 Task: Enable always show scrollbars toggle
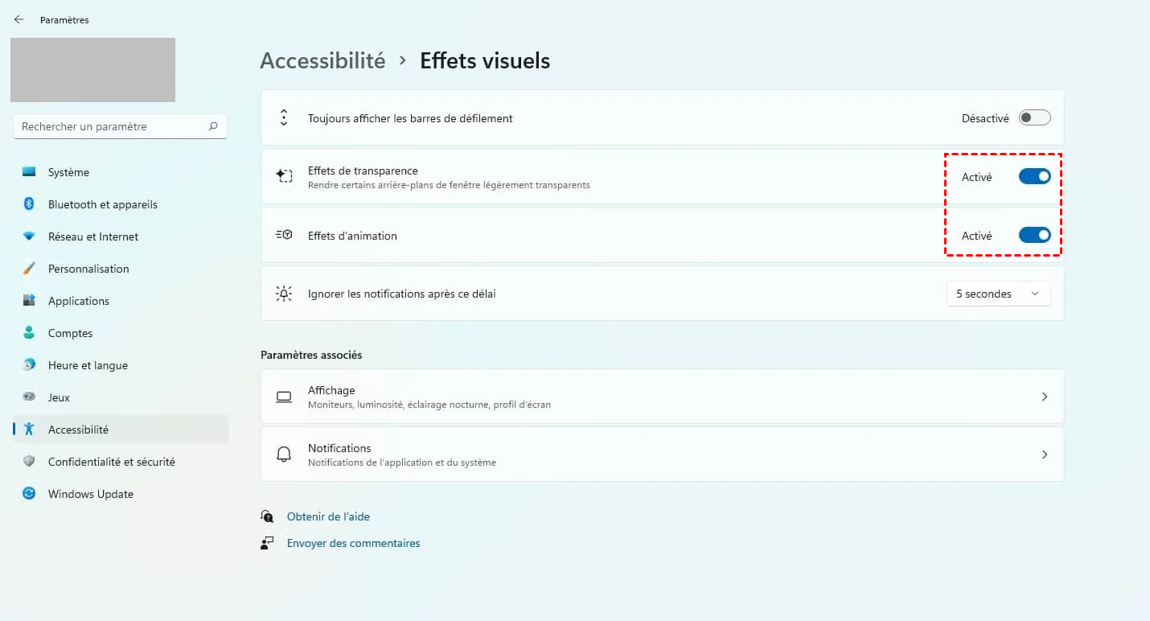click(x=1034, y=118)
